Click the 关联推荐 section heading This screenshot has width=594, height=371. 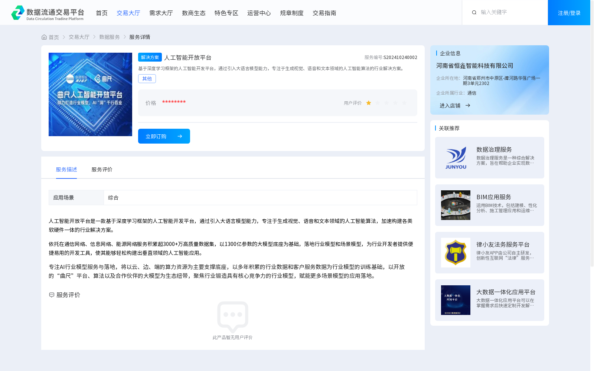click(x=449, y=128)
